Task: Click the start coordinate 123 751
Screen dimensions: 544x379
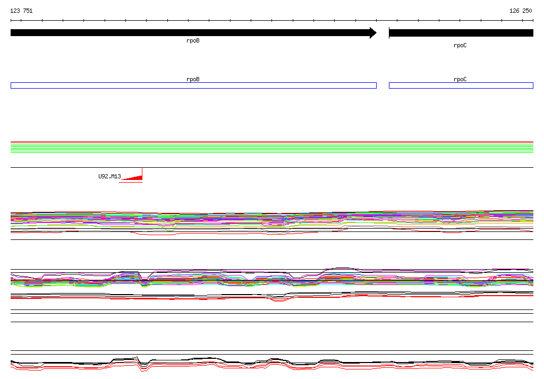Action: [21, 11]
